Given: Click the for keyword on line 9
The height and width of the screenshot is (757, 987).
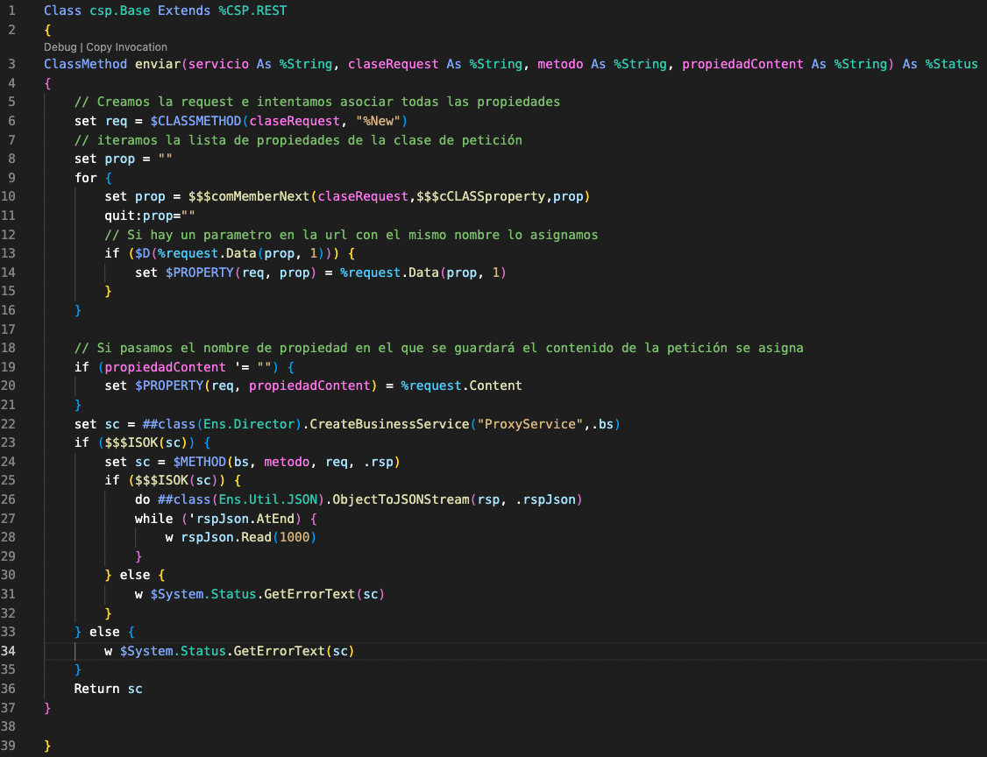Looking at the screenshot, I should pos(85,178).
